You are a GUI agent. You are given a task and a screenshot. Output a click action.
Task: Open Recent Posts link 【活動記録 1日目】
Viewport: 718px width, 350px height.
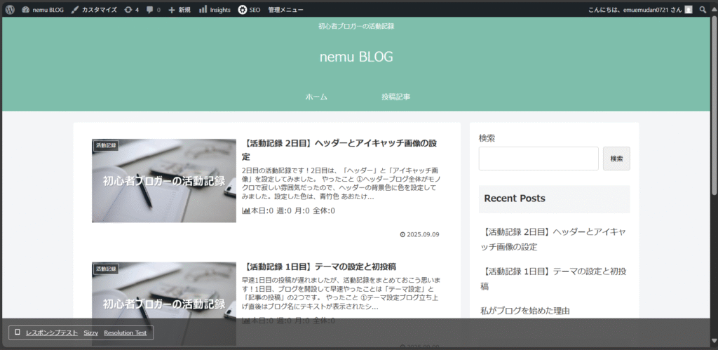coord(553,278)
